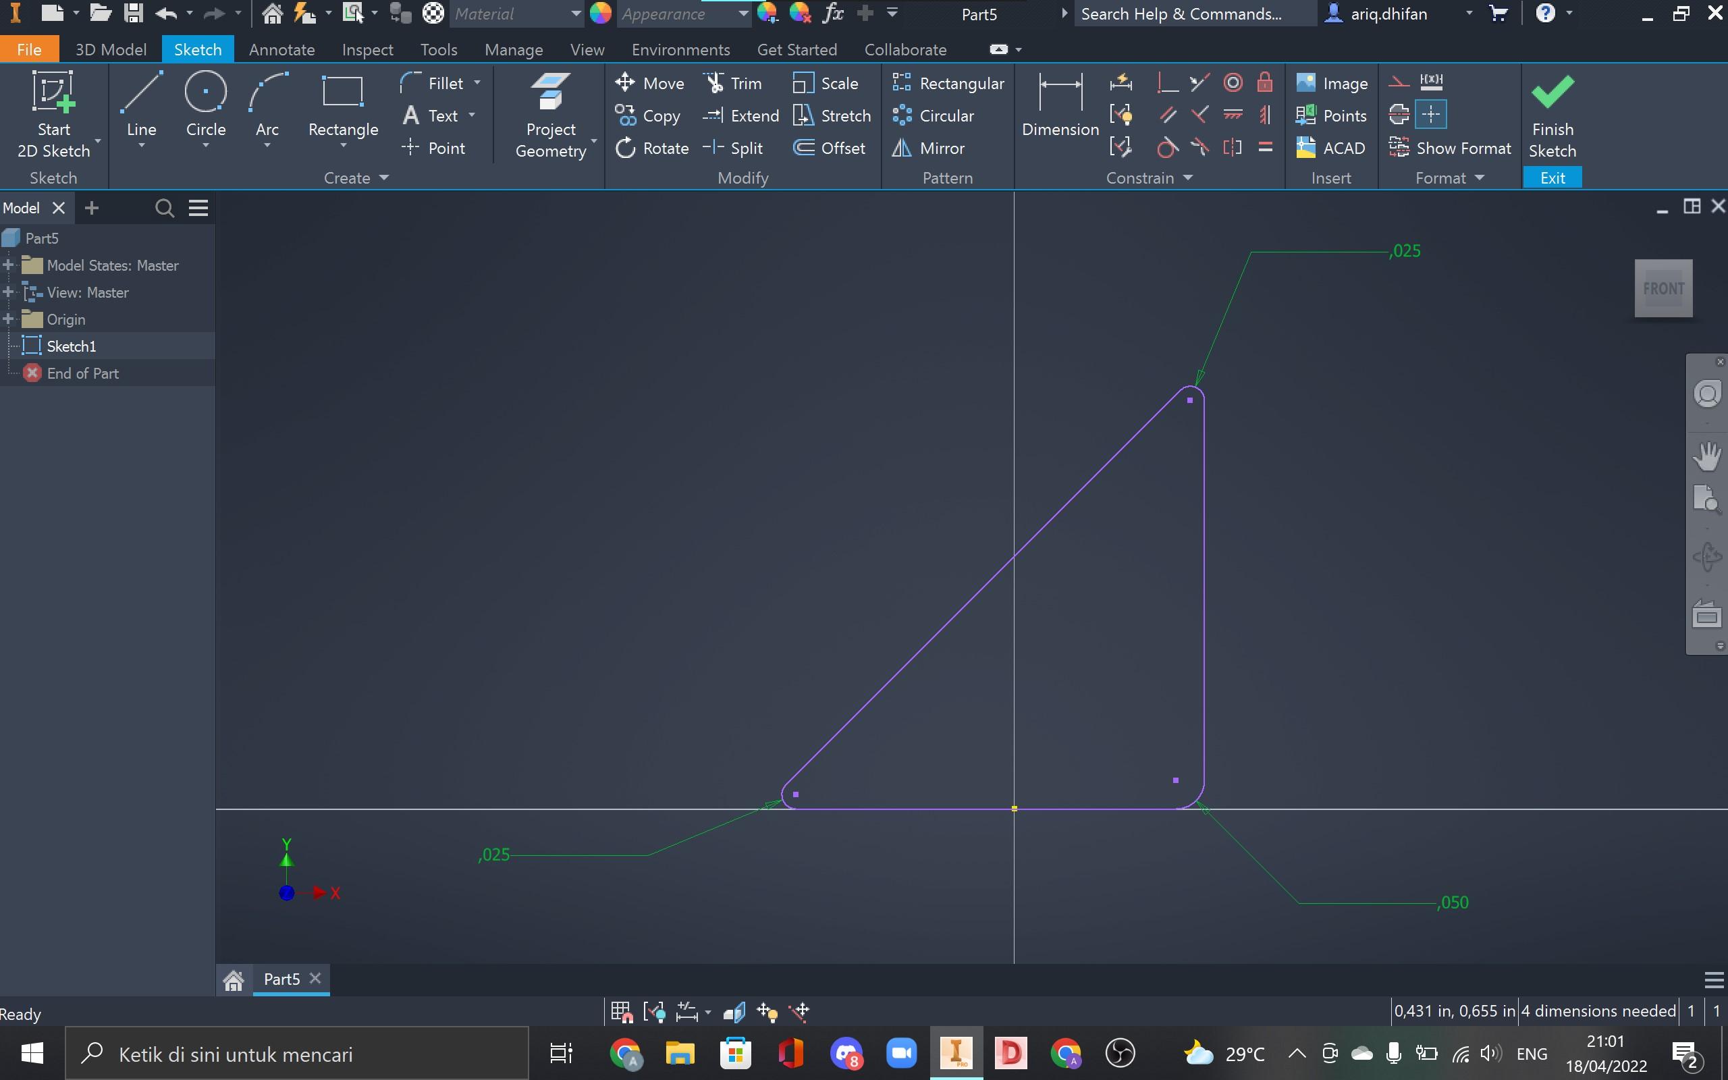This screenshot has height=1080, width=1728.
Task: Click the Pan hand in navigation bar
Action: point(1706,456)
